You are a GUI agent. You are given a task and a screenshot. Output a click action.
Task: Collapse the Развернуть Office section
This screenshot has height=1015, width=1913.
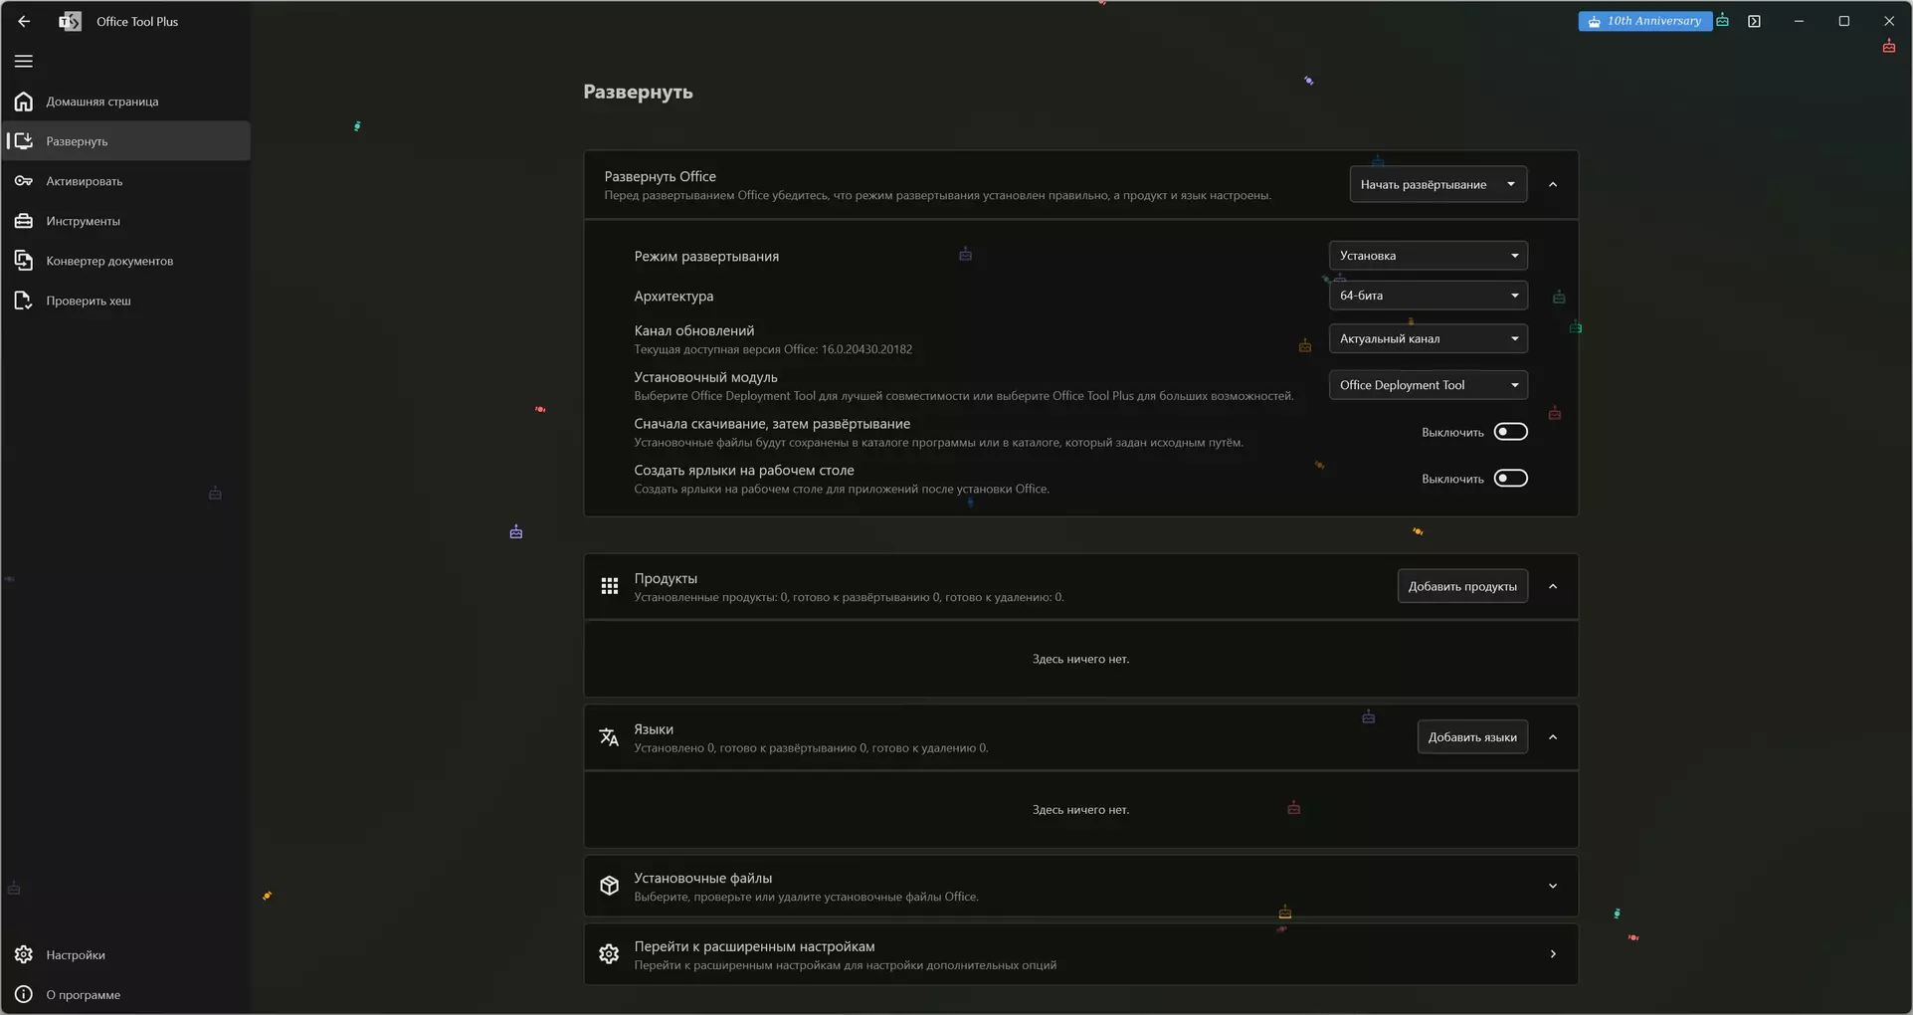tap(1553, 184)
